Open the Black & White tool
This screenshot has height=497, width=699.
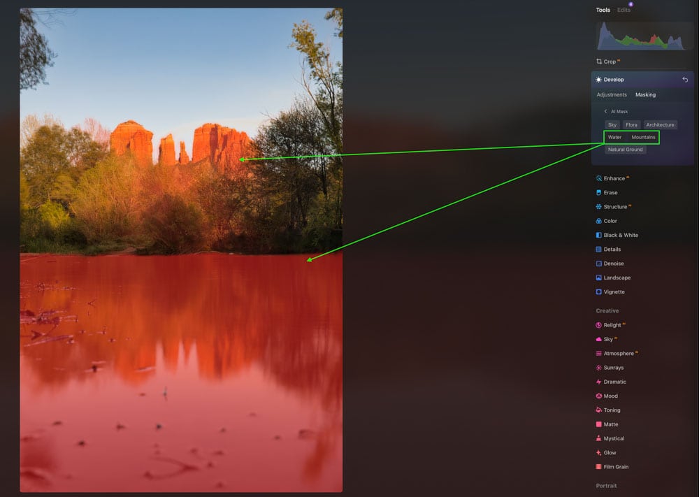(617, 235)
